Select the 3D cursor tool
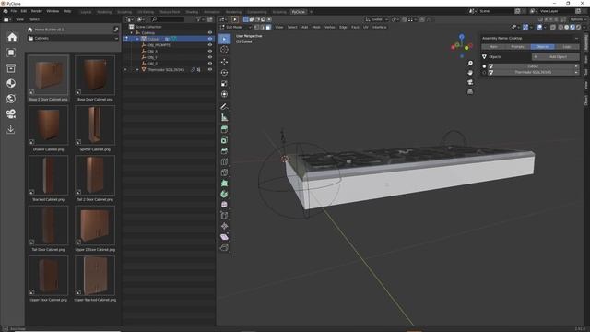This screenshot has height=332, width=590. pos(224,50)
